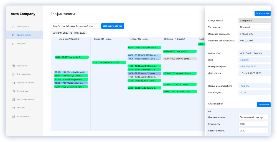This screenshot has width=277, height=142.
Task: Click Добавить next to Список работ
Action: (264, 105)
